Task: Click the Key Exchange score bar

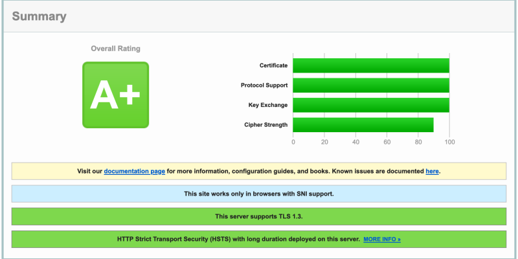Action: [371, 105]
